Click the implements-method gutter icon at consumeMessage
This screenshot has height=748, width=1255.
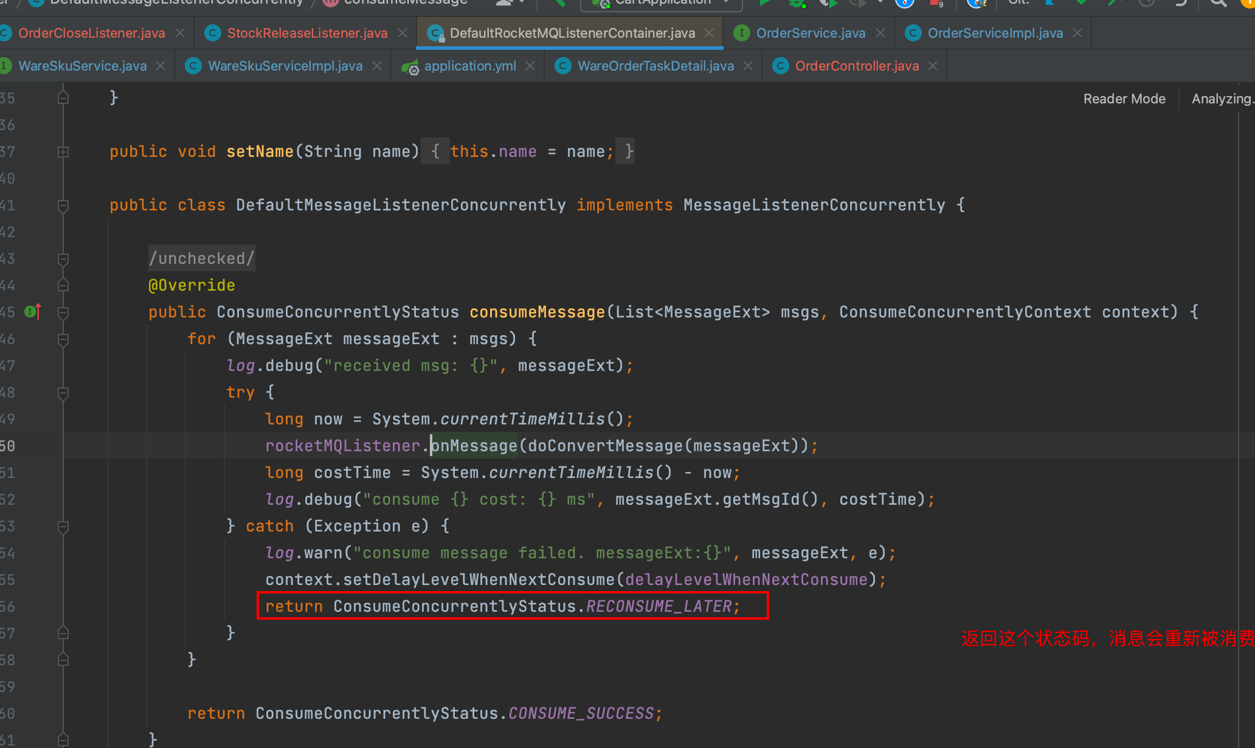(x=33, y=312)
